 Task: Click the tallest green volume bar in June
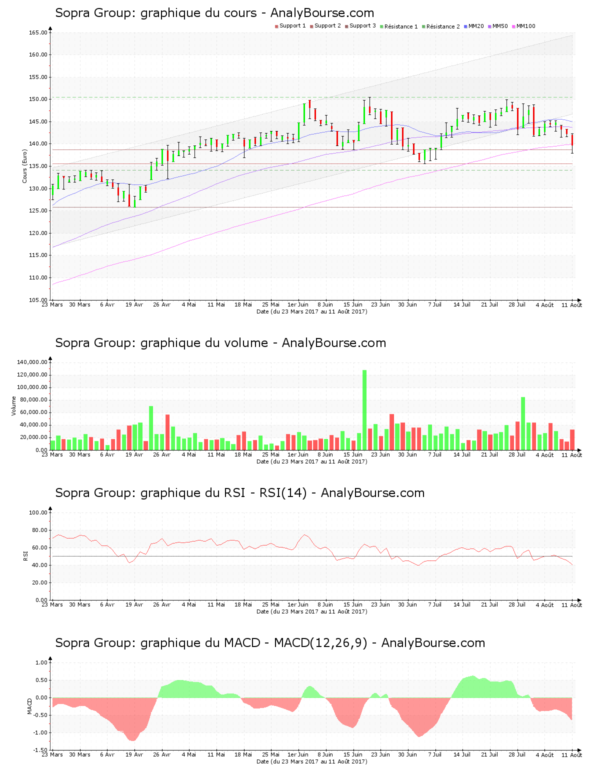(364, 410)
